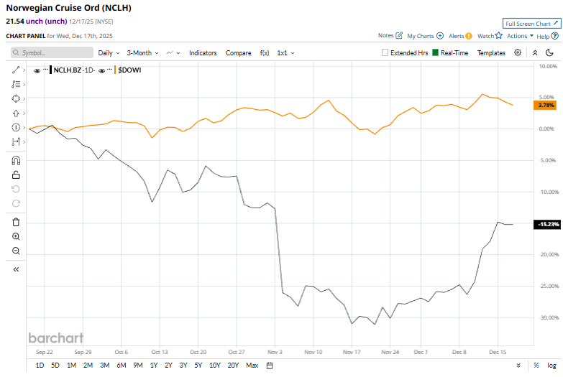Image resolution: width=563 pixels, height=377 pixels.
Task: Enable the Extended Hrs checkbox
Action: pyautogui.click(x=385, y=52)
